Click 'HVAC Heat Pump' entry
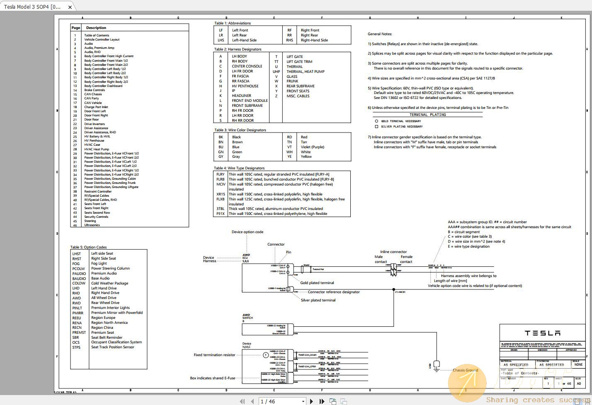This screenshot has height=405, width=592. [97, 149]
